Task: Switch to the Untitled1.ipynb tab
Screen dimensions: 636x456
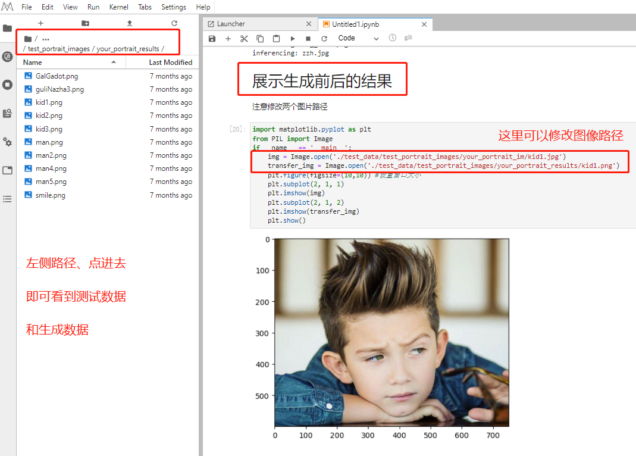Action: 375,24
